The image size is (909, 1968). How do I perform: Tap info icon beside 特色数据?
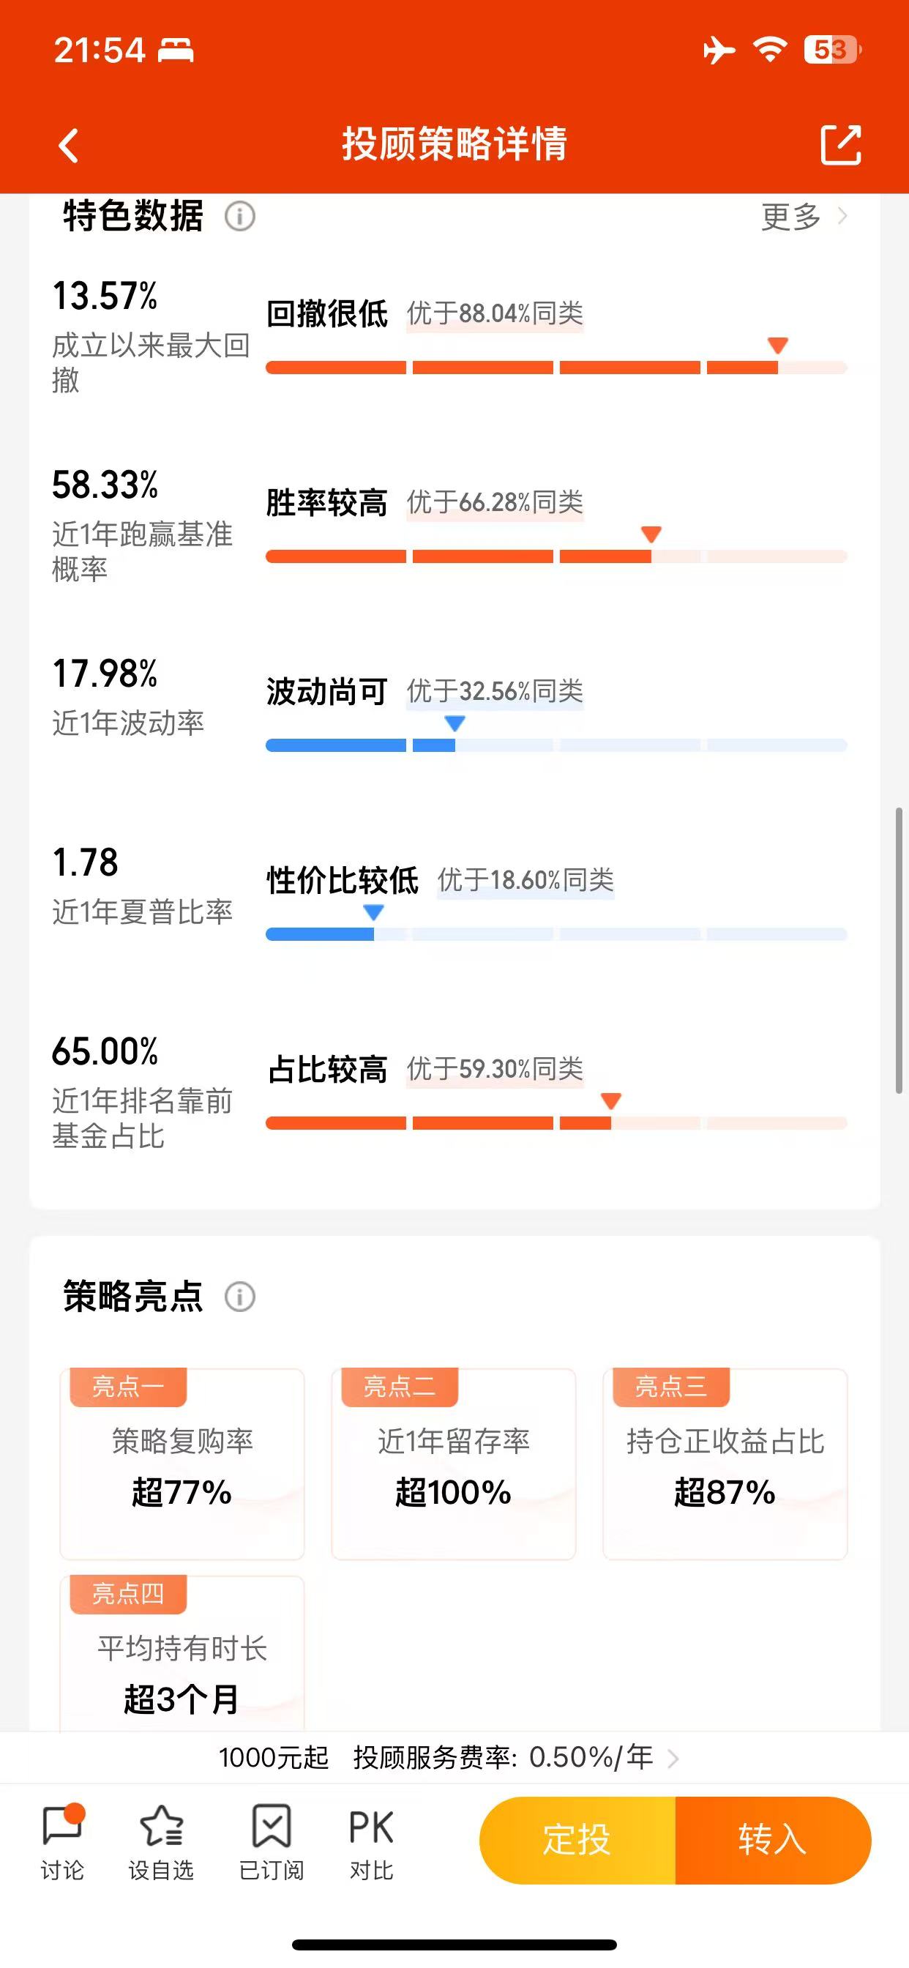coord(240,216)
